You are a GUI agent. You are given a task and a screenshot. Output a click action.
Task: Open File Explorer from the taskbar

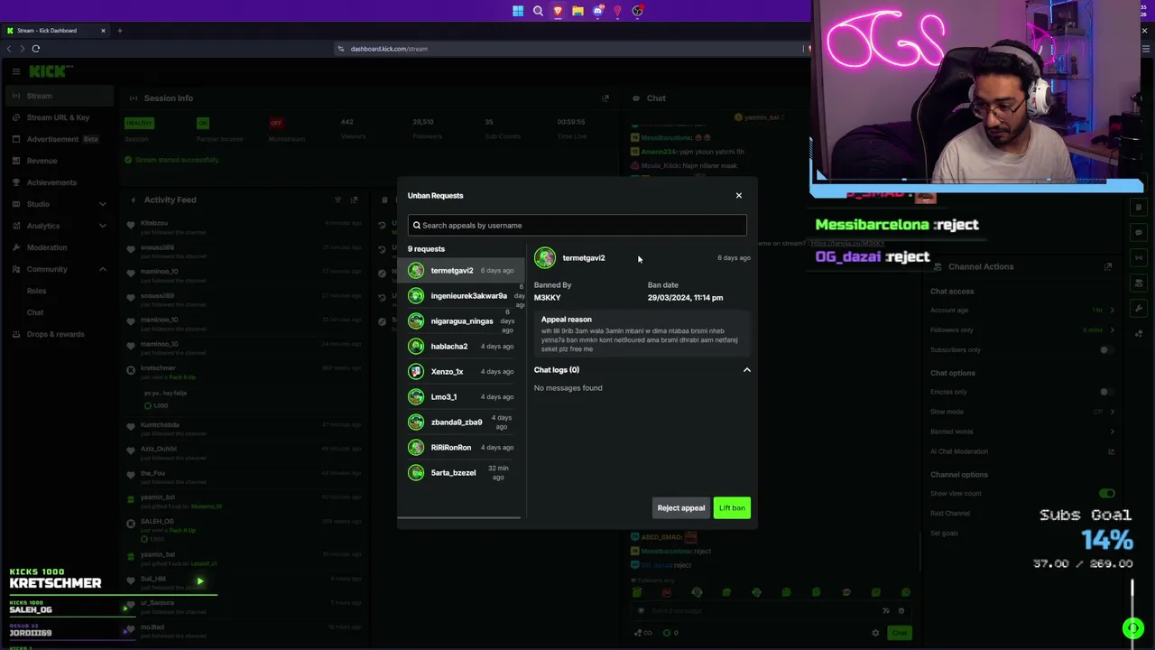point(577,11)
